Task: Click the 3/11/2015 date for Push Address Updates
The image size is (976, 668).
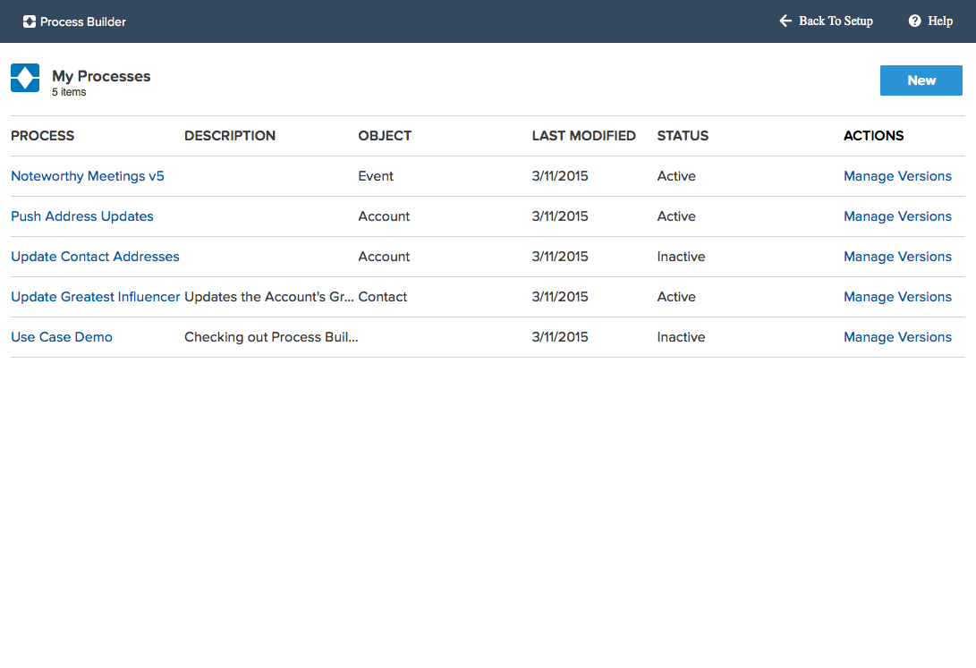Action: point(560,216)
